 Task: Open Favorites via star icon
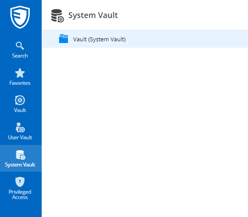pos(20,73)
